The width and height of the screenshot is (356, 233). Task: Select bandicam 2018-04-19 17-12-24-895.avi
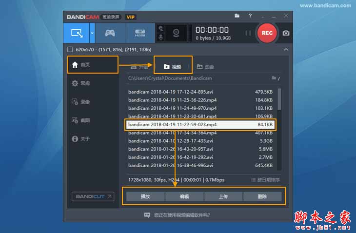click(200, 92)
